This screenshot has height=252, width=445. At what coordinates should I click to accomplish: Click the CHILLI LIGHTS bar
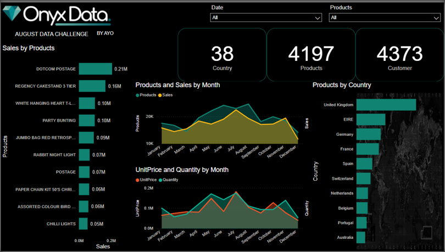coord(83,224)
